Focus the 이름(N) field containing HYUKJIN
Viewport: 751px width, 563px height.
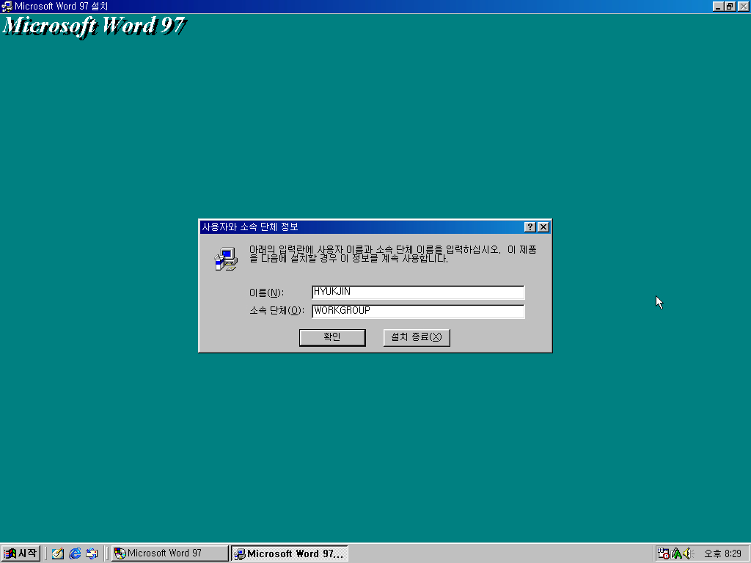click(x=418, y=292)
